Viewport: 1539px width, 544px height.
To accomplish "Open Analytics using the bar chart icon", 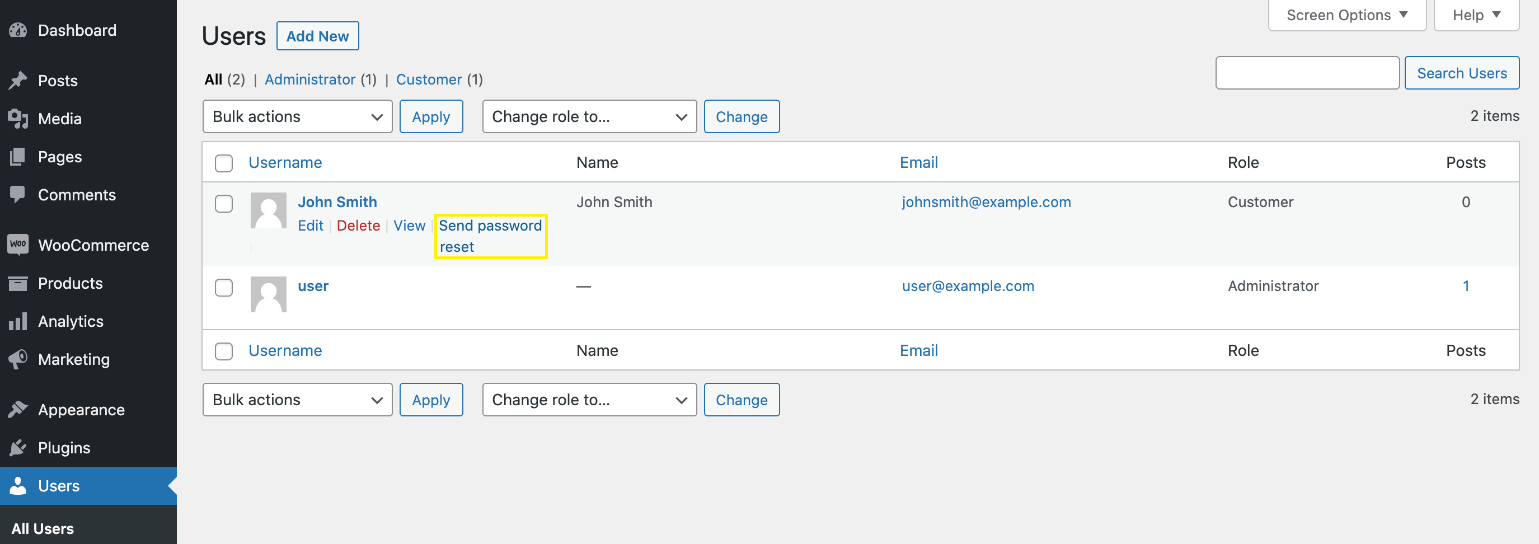I will tap(18, 322).
